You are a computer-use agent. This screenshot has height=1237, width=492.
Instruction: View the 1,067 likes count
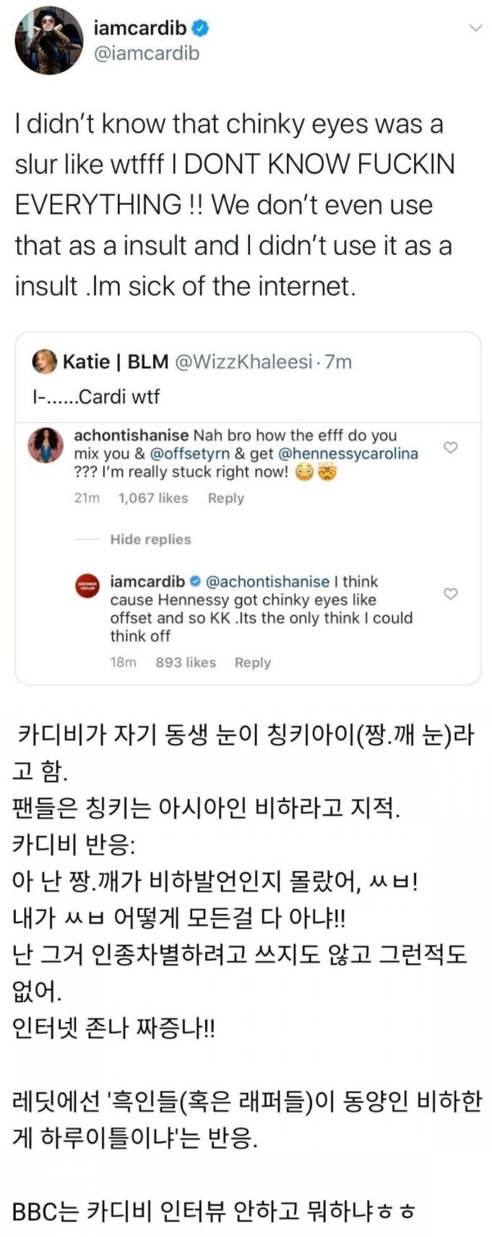pyautogui.click(x=152, y=498)
